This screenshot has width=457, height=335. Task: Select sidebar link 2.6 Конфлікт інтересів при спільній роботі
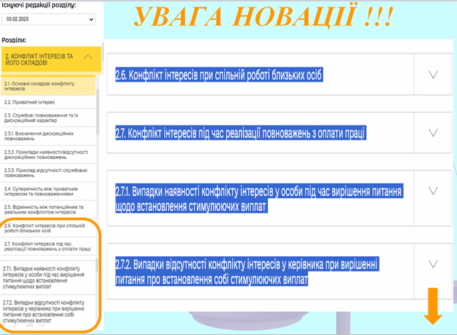(45, 229)
